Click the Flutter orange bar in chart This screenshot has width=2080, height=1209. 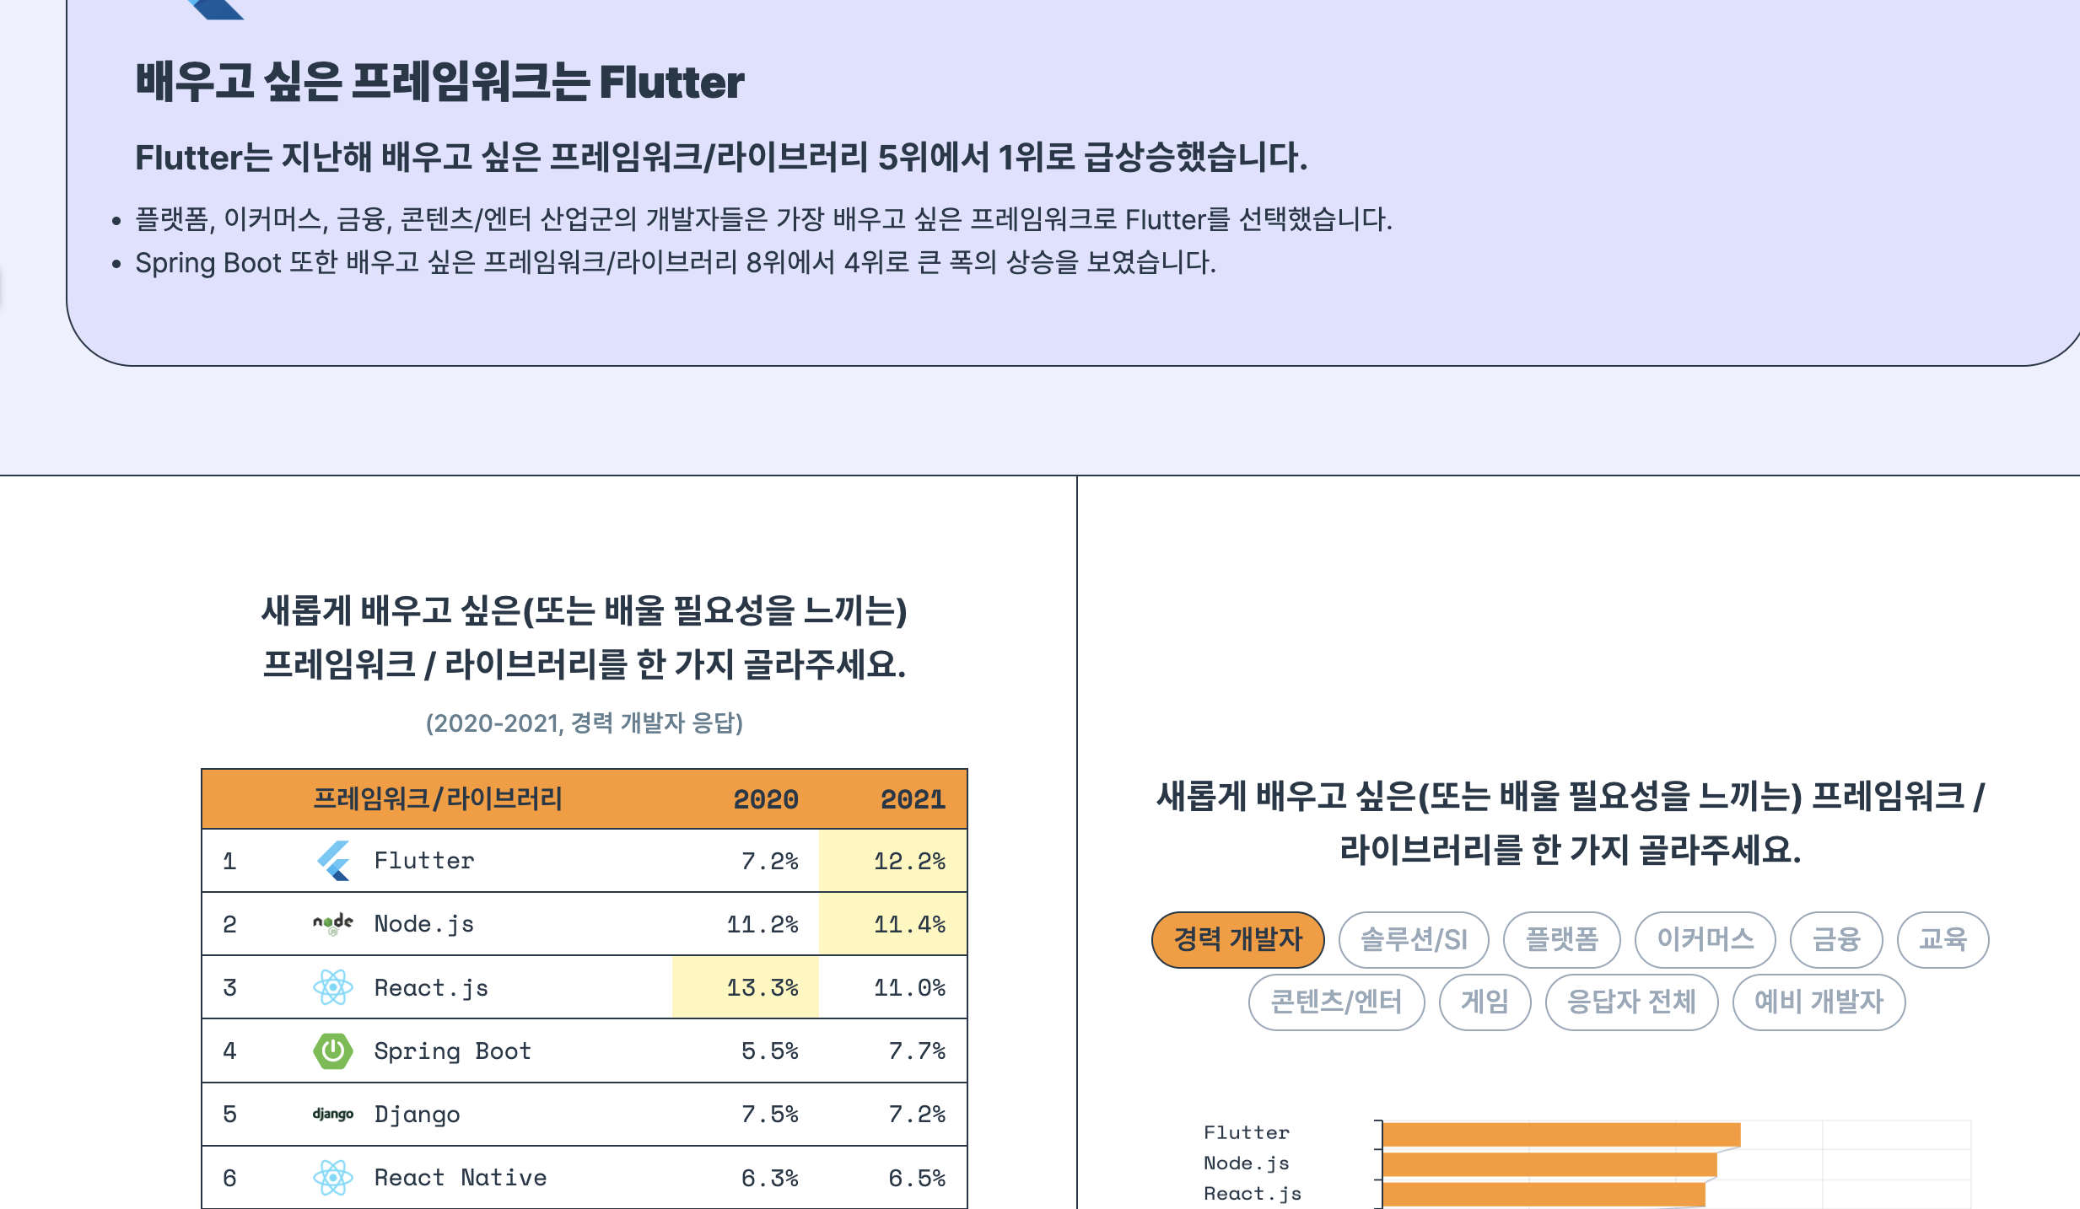tap(1561, 1135)
